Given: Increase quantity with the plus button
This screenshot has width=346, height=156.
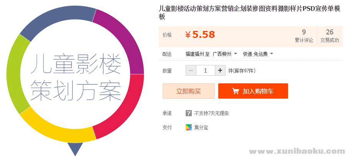Looking at the screenshot, I should click(220, 70).
